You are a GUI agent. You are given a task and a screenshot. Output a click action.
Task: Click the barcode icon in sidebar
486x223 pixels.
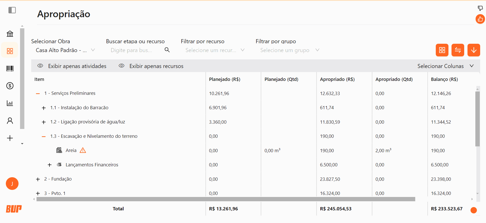click(10, 69)
